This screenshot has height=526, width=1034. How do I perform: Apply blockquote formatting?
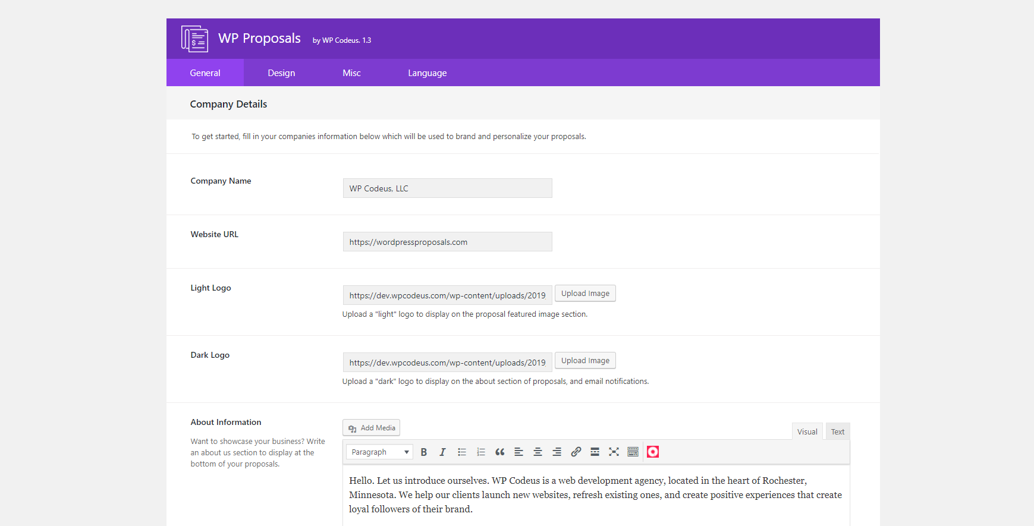(x=500, y=452)
